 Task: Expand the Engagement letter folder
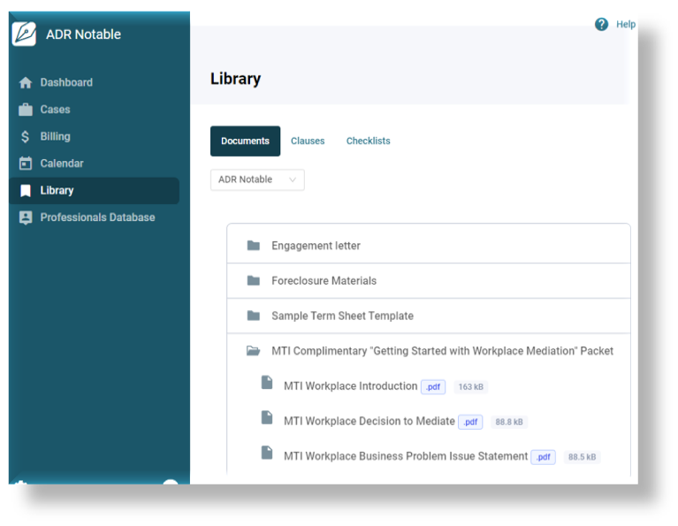[316, 246]
